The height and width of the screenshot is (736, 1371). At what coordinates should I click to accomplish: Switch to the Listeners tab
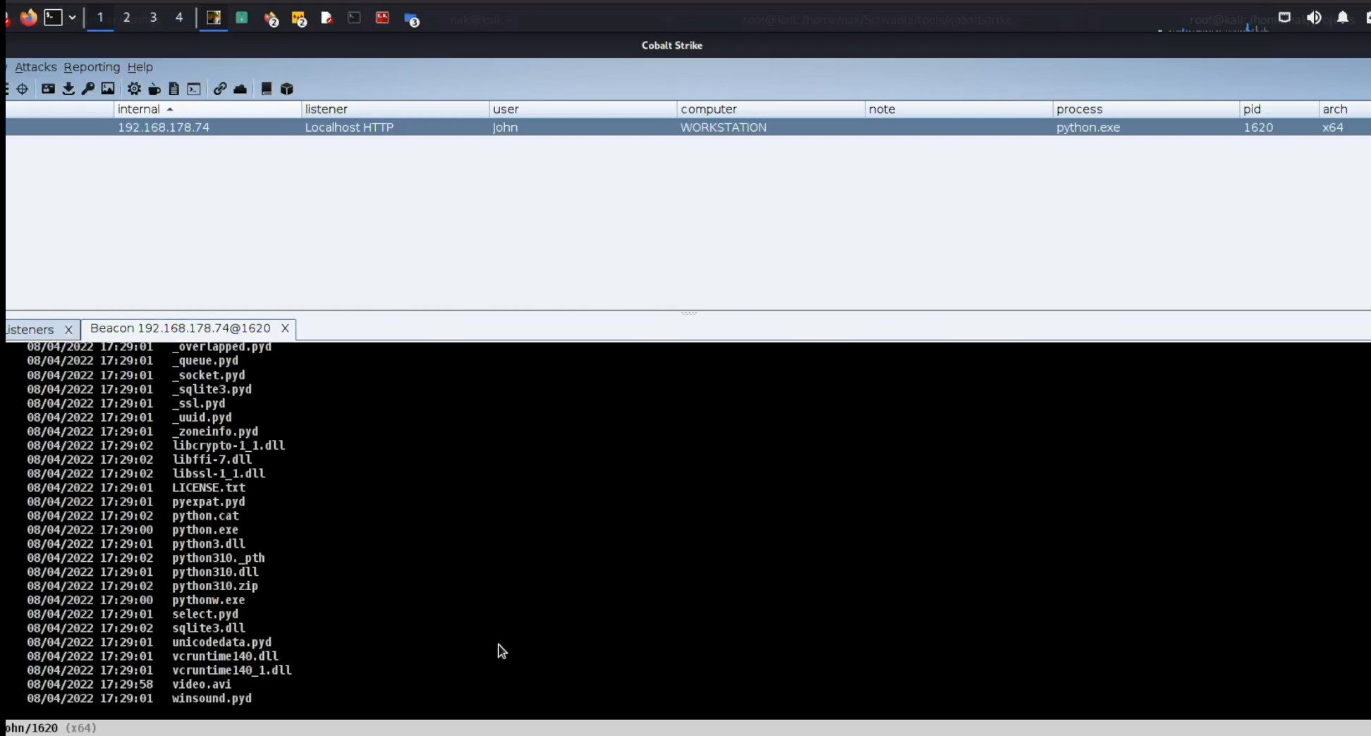pos(30,329)
